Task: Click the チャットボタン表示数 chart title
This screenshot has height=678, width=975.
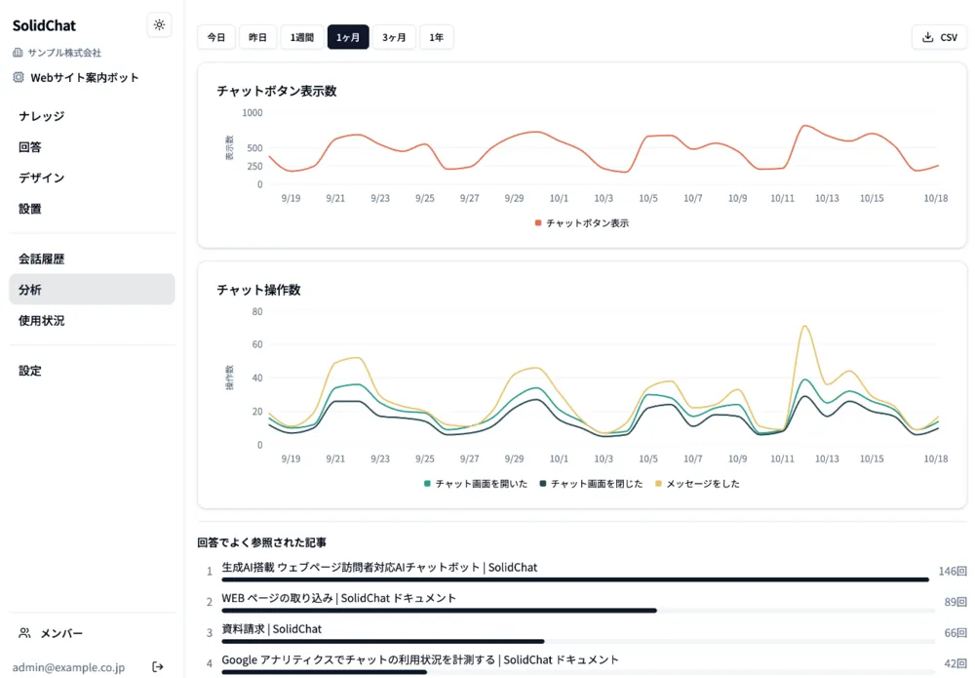Action: point(277,91)
